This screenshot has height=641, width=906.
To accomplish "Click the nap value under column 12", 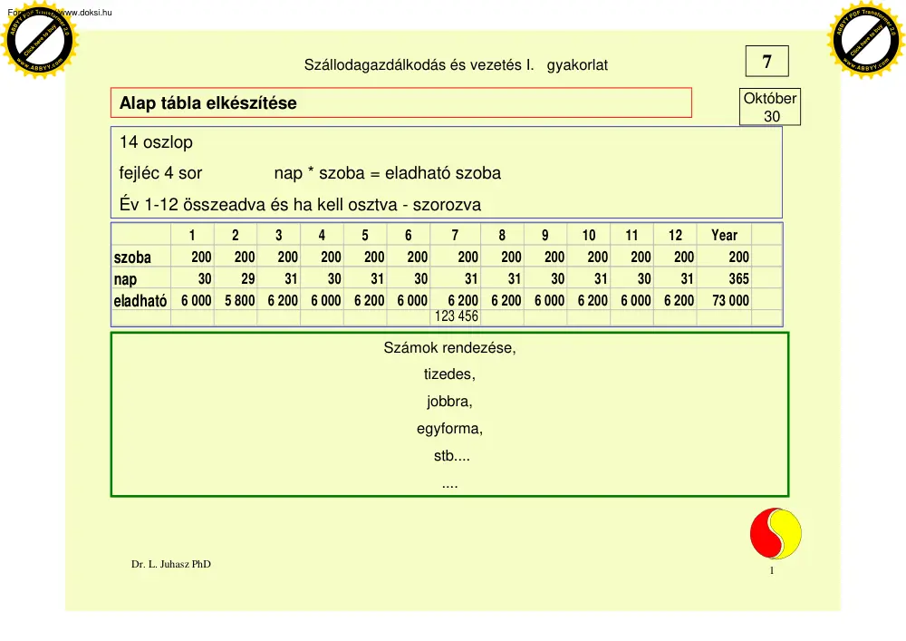I will [687, 278].
